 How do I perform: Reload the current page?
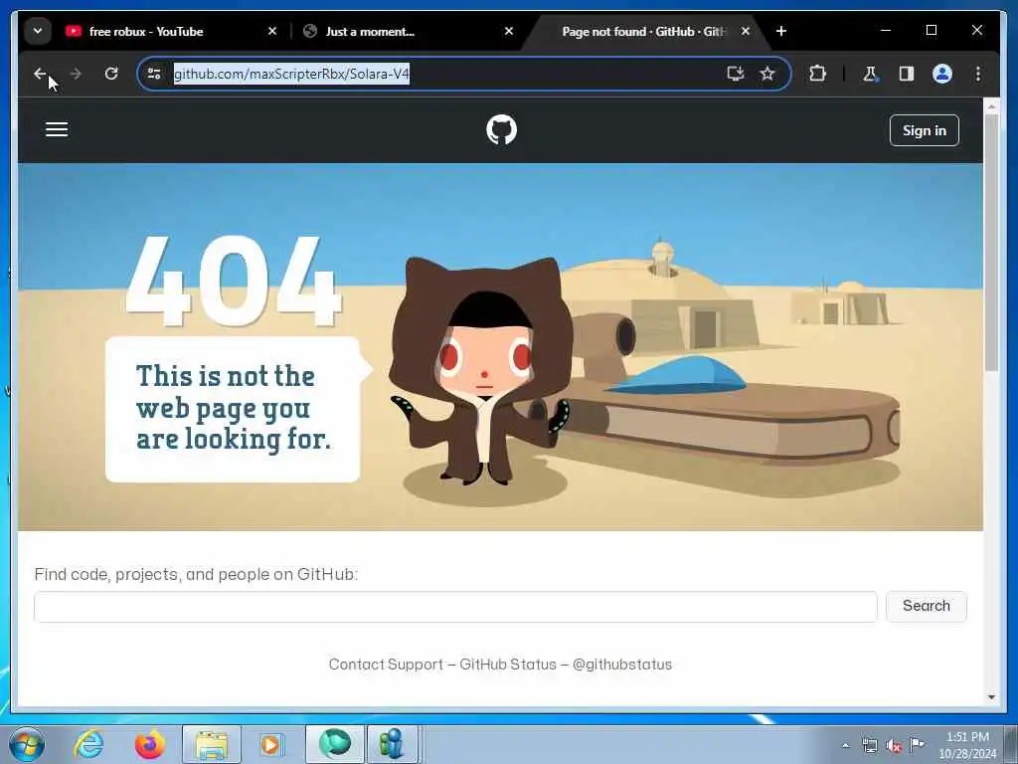tap(111, 74)
